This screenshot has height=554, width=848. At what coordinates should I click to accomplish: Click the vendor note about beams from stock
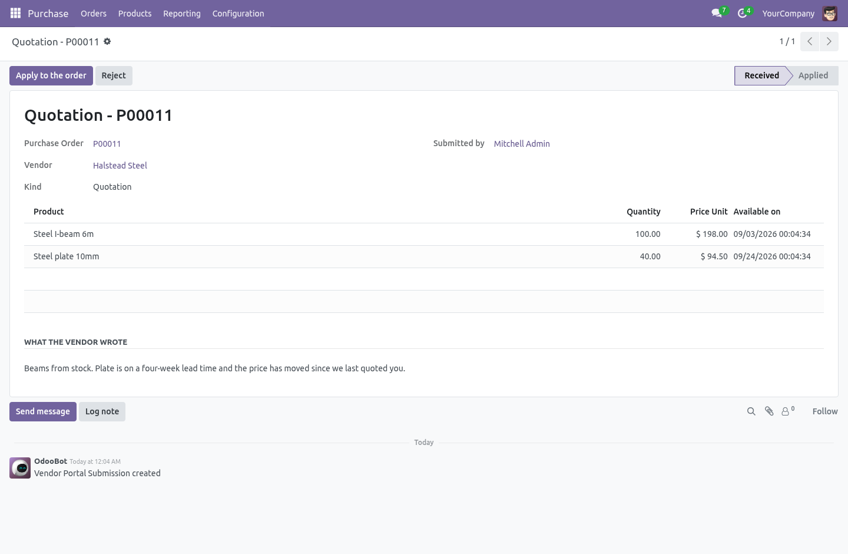click(214, 368)
